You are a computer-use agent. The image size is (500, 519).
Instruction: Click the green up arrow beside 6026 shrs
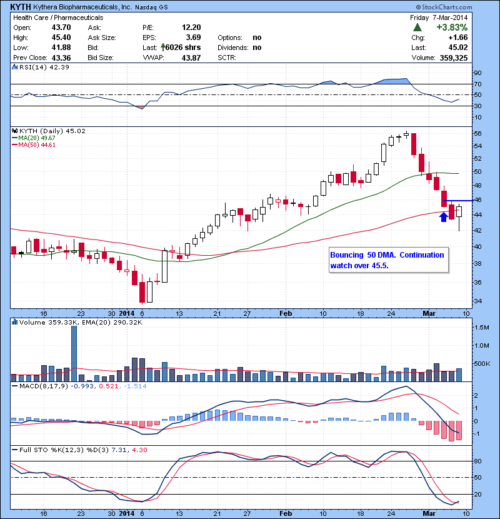pyautogui.click(x=162, y=48)
